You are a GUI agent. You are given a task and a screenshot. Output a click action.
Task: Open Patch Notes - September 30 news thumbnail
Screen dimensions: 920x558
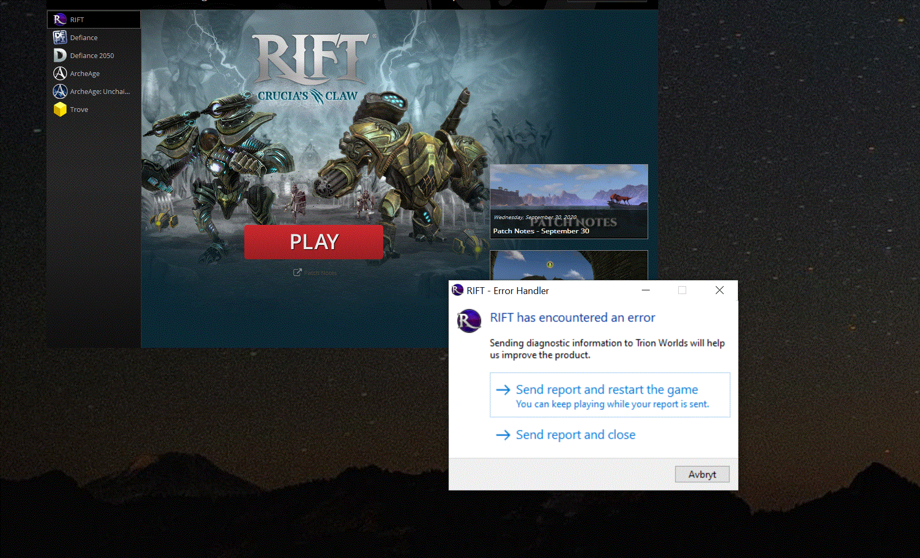569,202
